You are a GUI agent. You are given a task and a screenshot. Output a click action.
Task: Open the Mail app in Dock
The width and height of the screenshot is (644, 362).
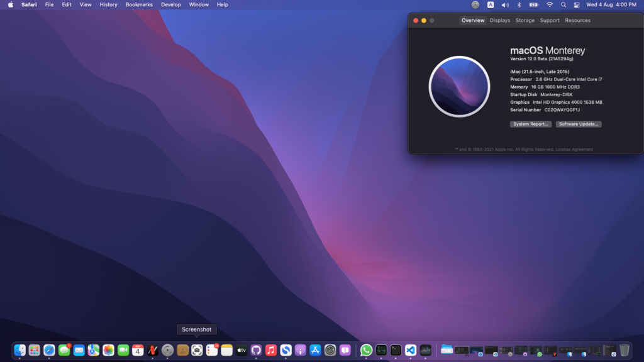click(79, 350)
